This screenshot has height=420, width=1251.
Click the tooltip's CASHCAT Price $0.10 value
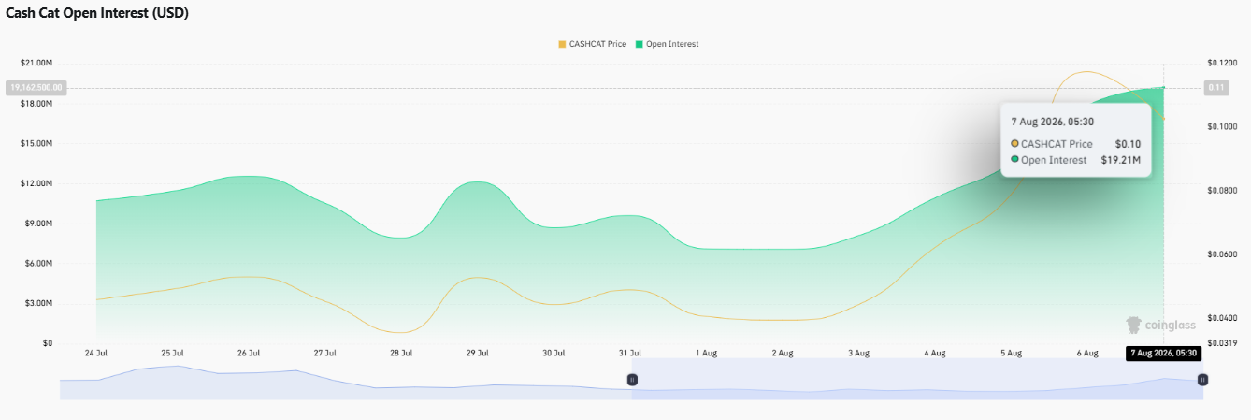click(x=1128, y=144)
